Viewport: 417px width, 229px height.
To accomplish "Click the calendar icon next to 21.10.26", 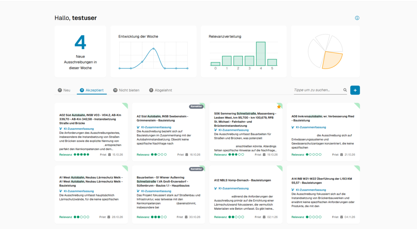I will coord(342,154).
